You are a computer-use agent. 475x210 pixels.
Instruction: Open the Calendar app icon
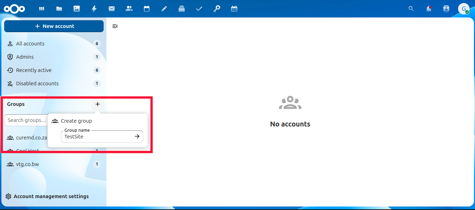click(147, 9)
